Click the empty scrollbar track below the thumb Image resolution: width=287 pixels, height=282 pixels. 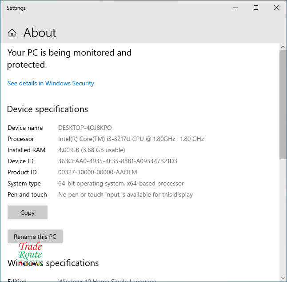point(283,214)
